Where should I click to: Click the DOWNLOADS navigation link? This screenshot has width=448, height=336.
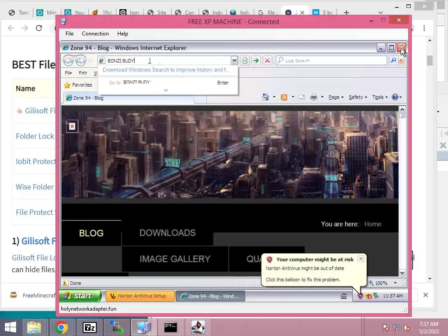[x=168, y=233]
